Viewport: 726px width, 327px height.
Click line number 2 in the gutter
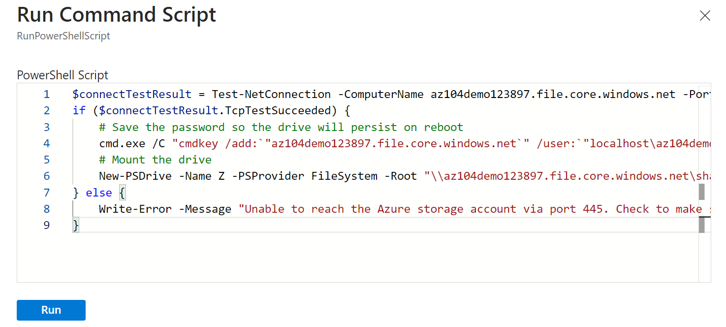click(x=47, y=110)
